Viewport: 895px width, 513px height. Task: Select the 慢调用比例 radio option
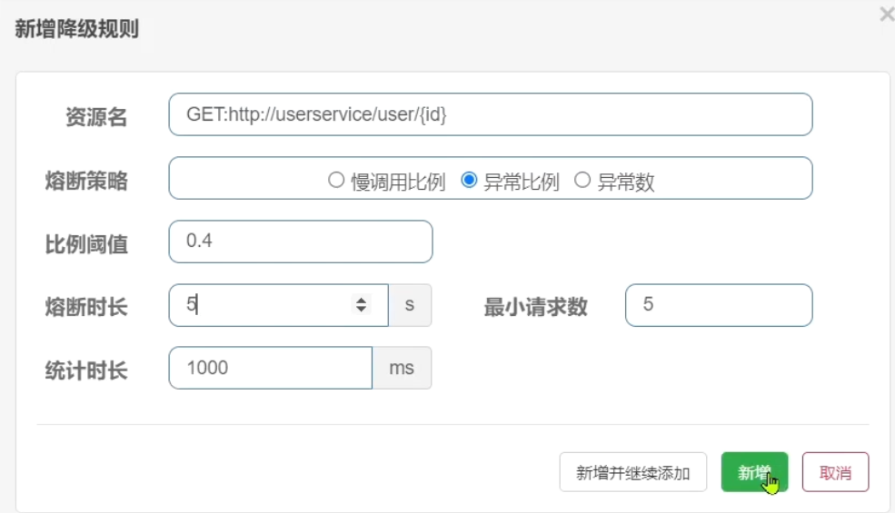335,181
